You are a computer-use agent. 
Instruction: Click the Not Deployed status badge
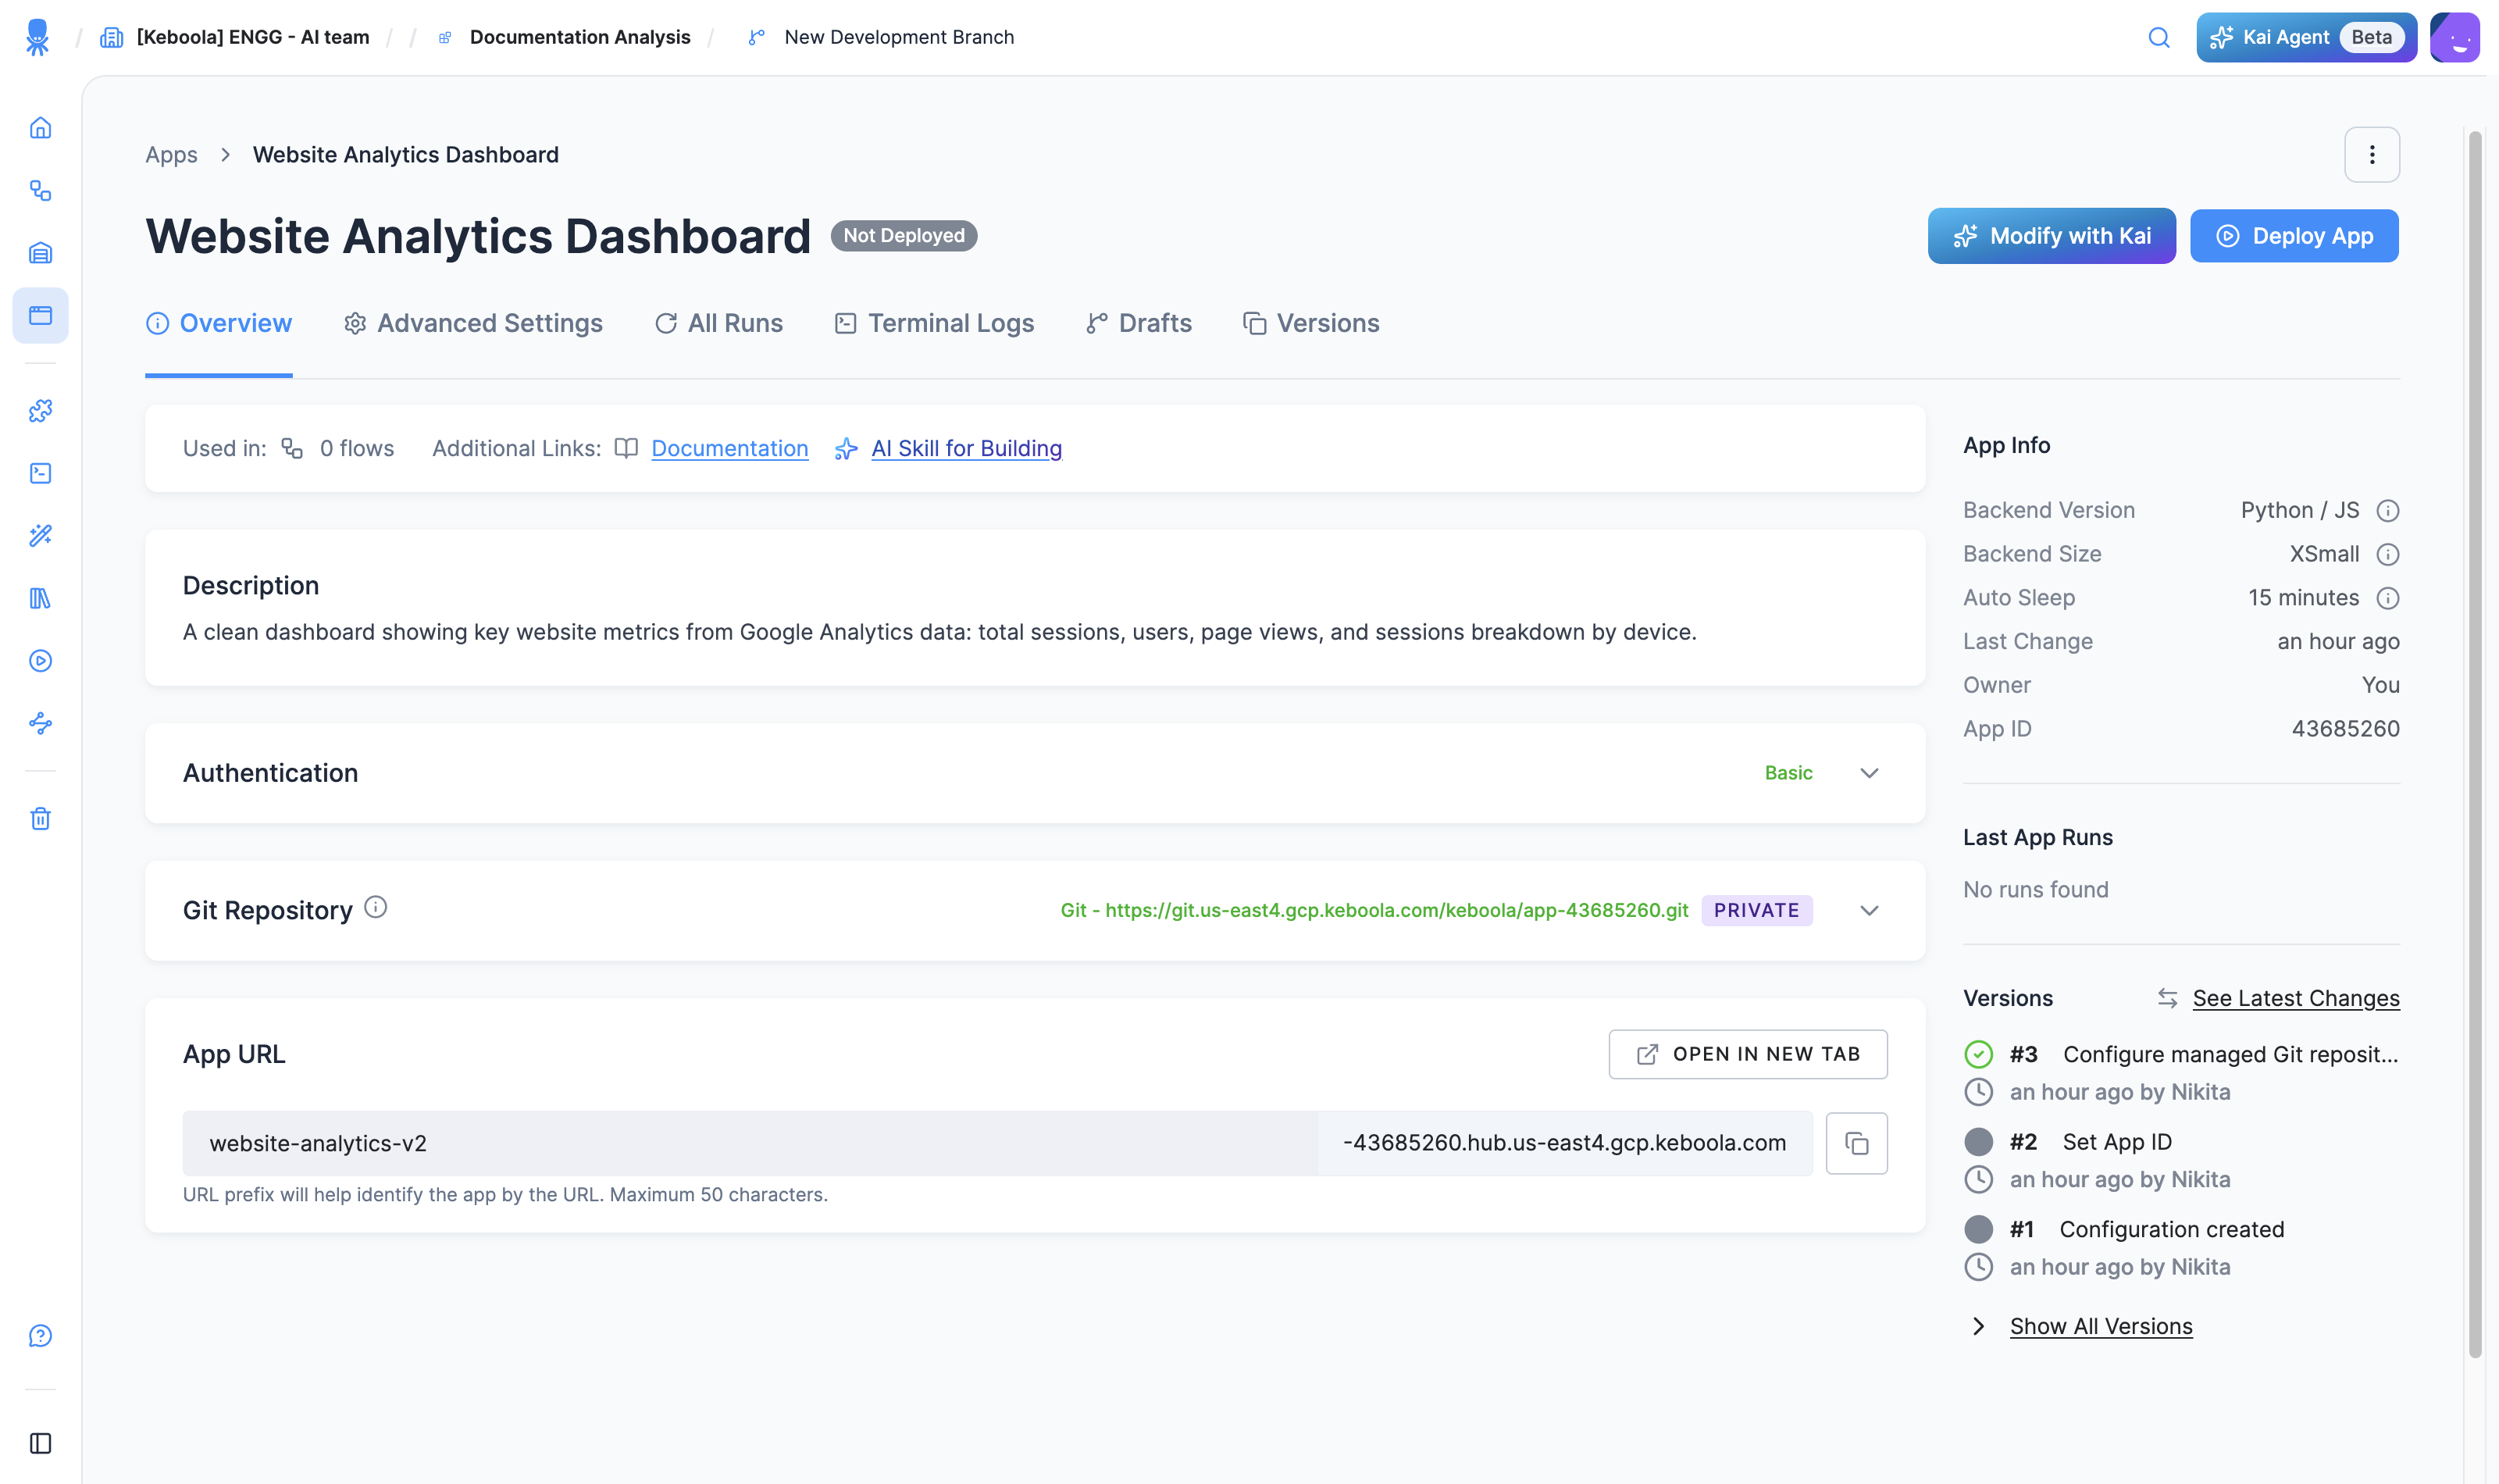point(904,236)
